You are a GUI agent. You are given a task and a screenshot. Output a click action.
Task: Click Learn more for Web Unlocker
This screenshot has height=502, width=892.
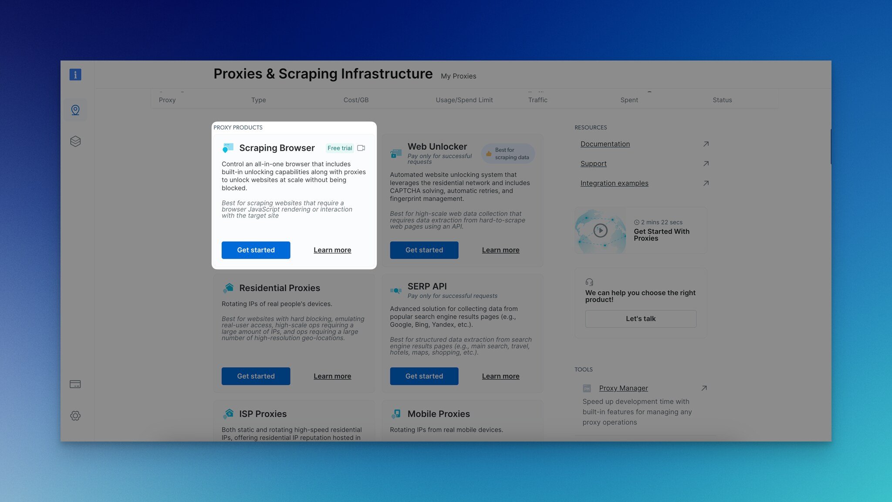coord(500,250)
